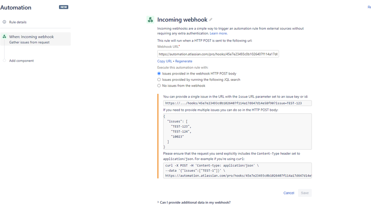Open the Learn more link

218,33
